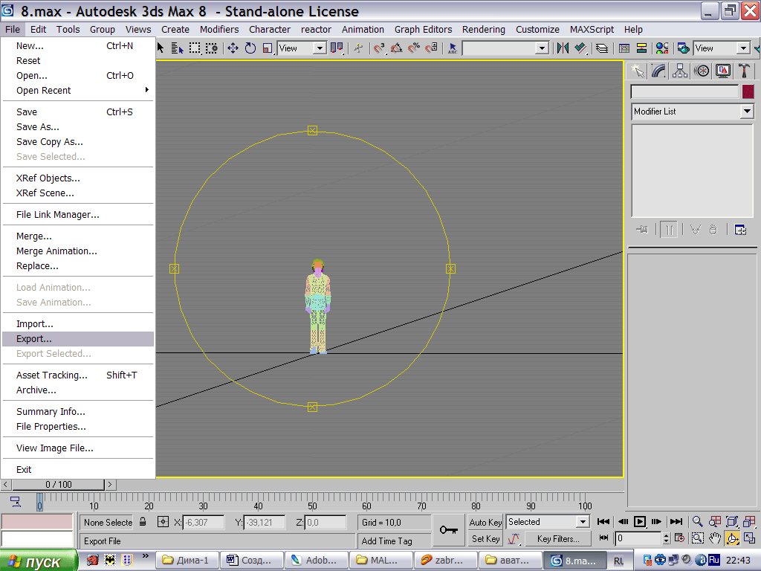Click the Align tool icon
This screenshot has height=571, width=761.
pos(580,48)
